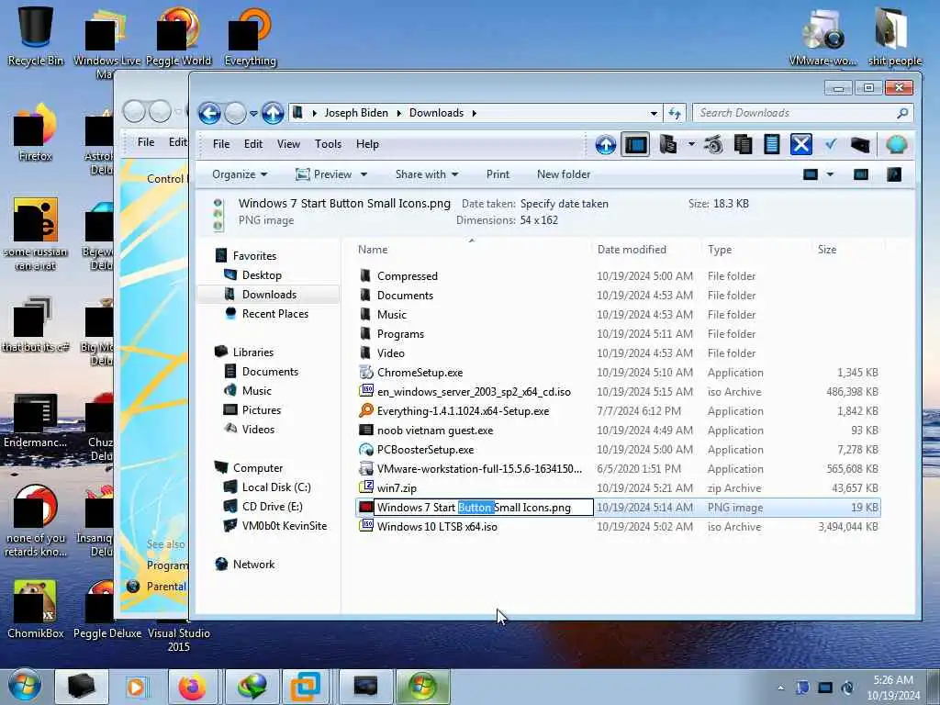This screenshot has height=705, width=940.
Task: Click in the Search Downloads box
Action: coord(802,113)
